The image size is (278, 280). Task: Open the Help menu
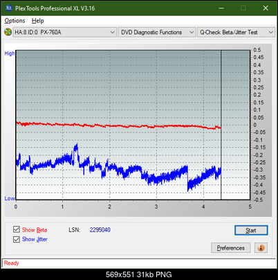[x=38, y=21]
